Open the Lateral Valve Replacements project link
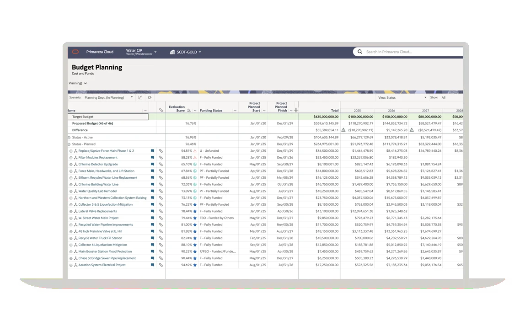The width and height of the screenshot is (525, 331). (x=97, y=211)
